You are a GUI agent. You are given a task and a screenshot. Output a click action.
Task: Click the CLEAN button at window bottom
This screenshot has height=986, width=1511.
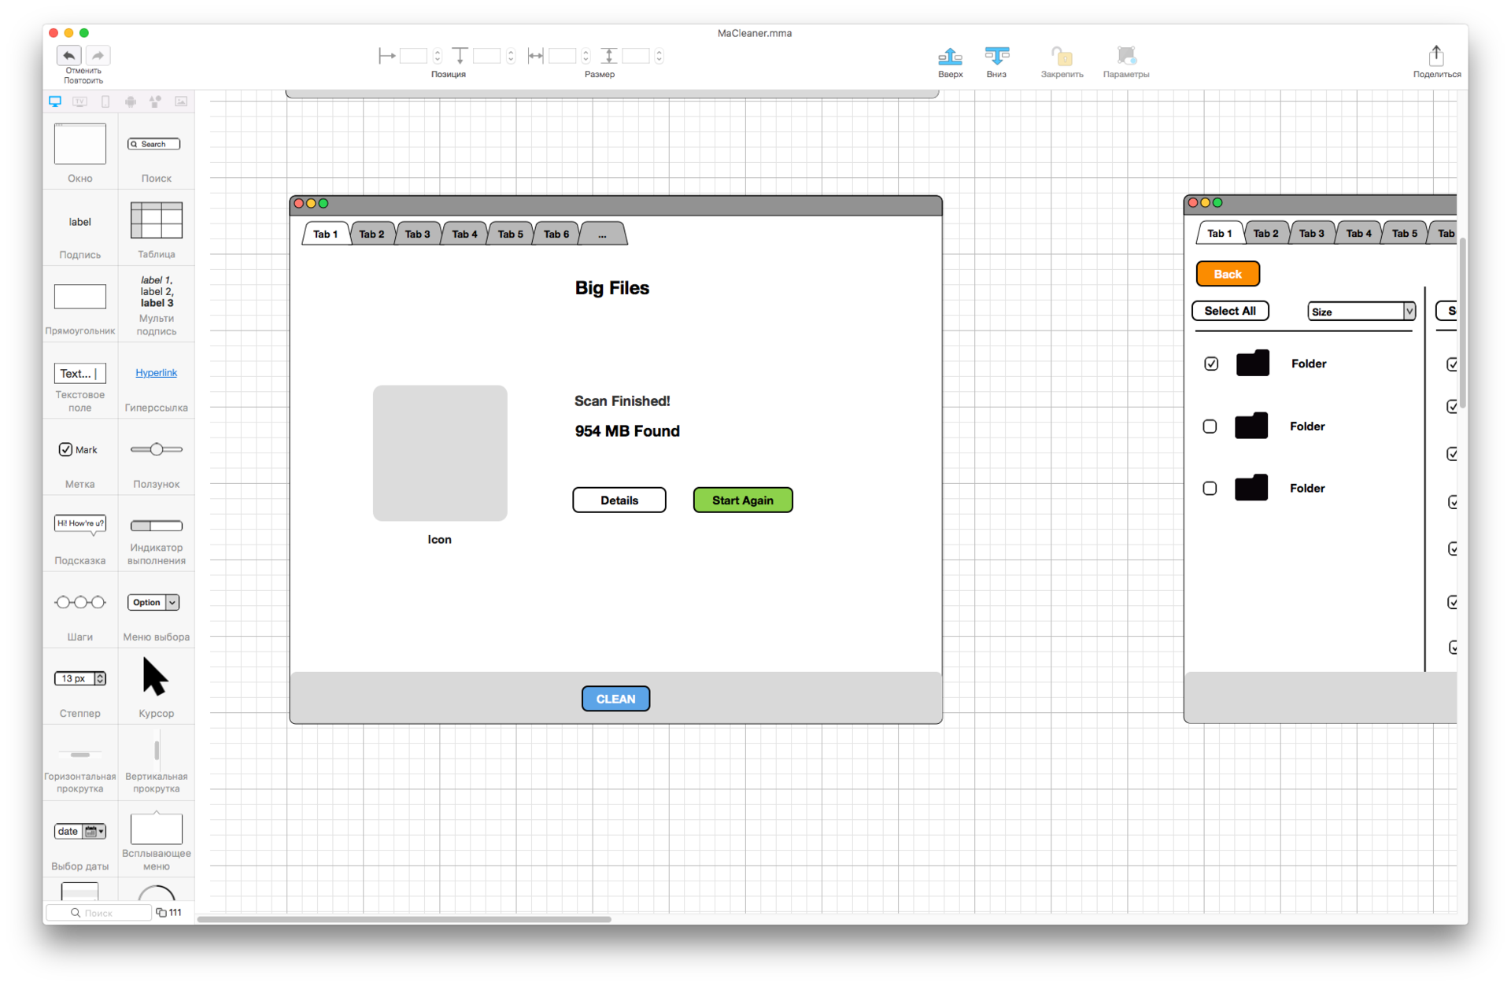615,697
